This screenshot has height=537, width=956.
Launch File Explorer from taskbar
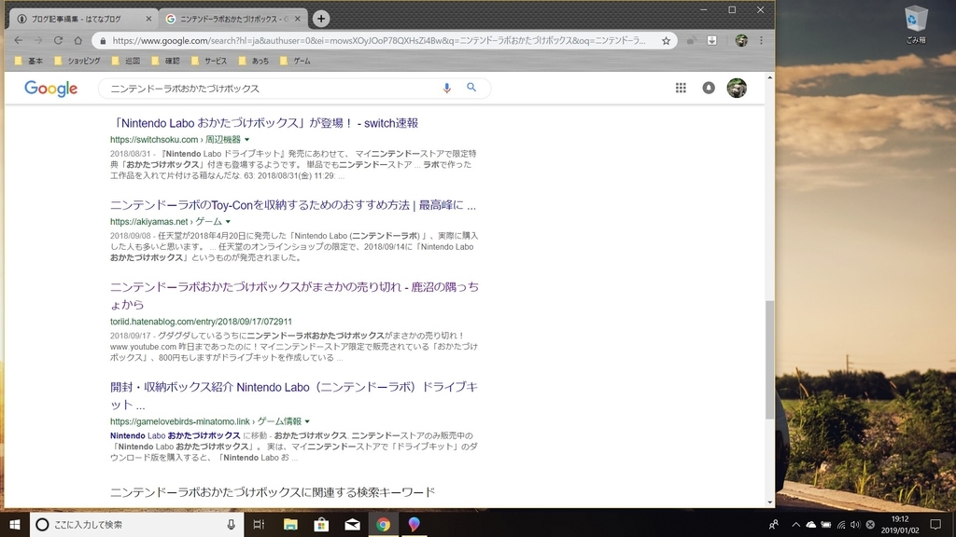pos(290,524)
